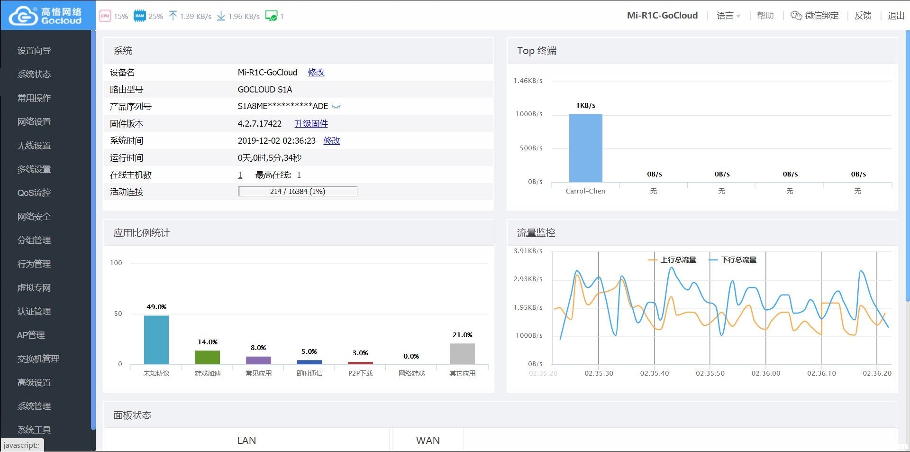Click the CPU usage icon

105,16
